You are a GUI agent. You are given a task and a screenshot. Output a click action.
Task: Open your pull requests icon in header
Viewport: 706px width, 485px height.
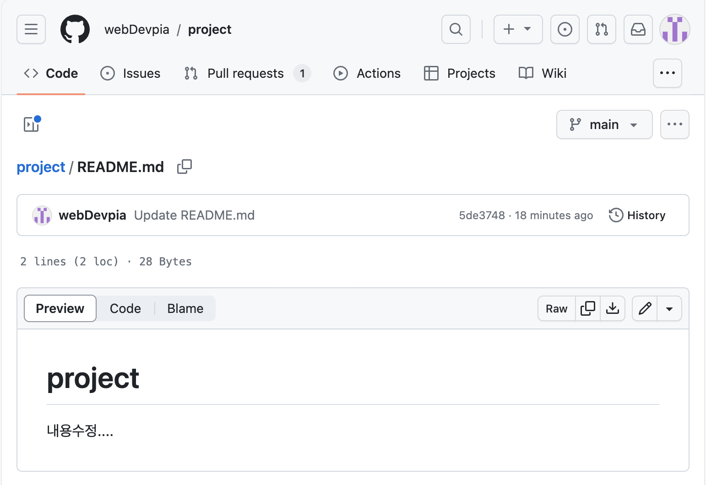[601, 29]
